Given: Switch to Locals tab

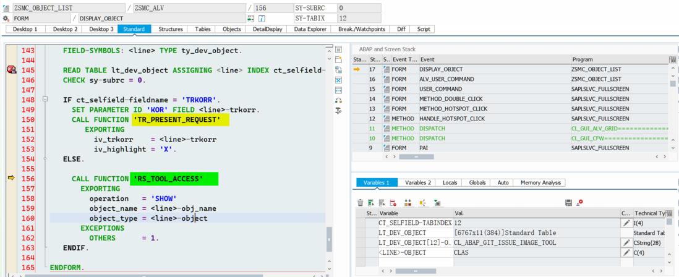Looking at the screenshot, I should pos(450,182).
